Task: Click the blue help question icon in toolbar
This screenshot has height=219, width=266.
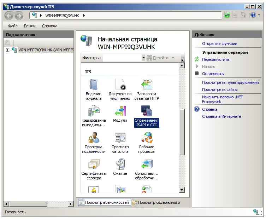Action: 253,15
